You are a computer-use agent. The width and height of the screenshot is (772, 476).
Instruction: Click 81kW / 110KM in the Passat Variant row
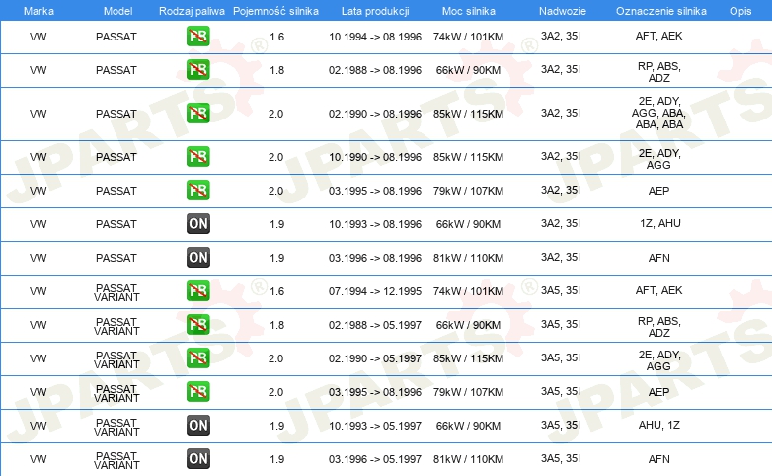pyautogui.click(x=468, y=459)
